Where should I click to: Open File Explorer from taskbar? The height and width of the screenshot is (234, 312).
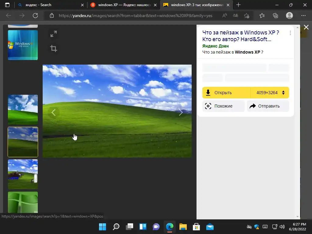(183, 227)
